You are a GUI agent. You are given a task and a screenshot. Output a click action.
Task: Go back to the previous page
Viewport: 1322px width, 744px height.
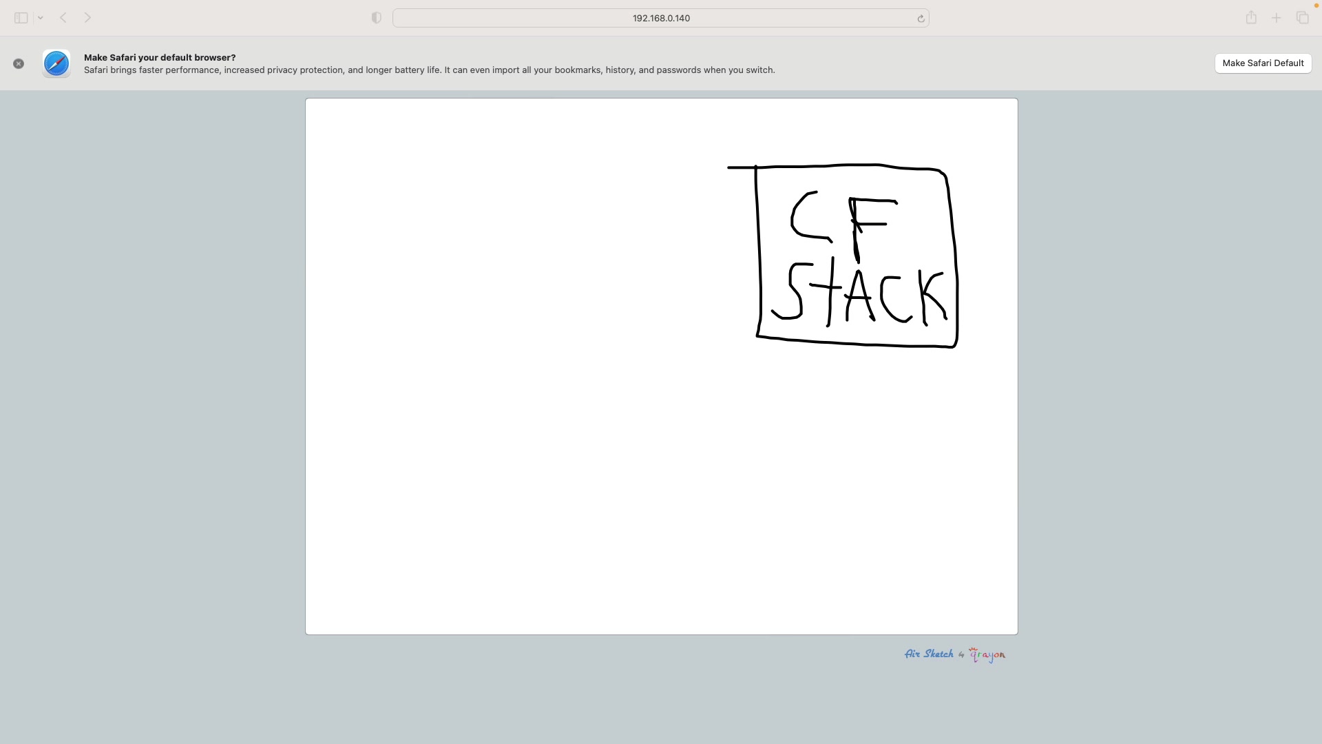[63, 18]
